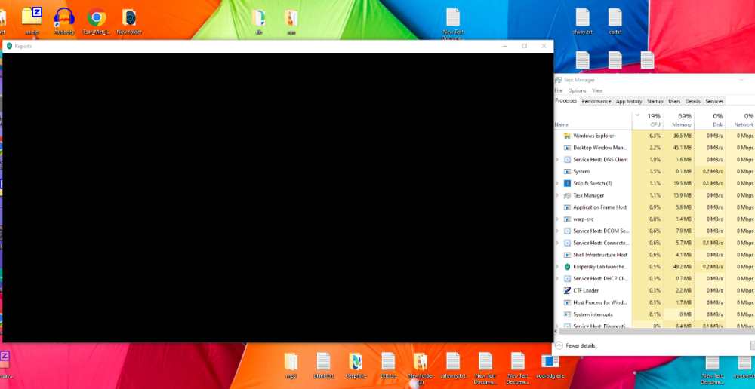Open the File menu in Task Manager
755x389 pixels.
click(558, 90)
